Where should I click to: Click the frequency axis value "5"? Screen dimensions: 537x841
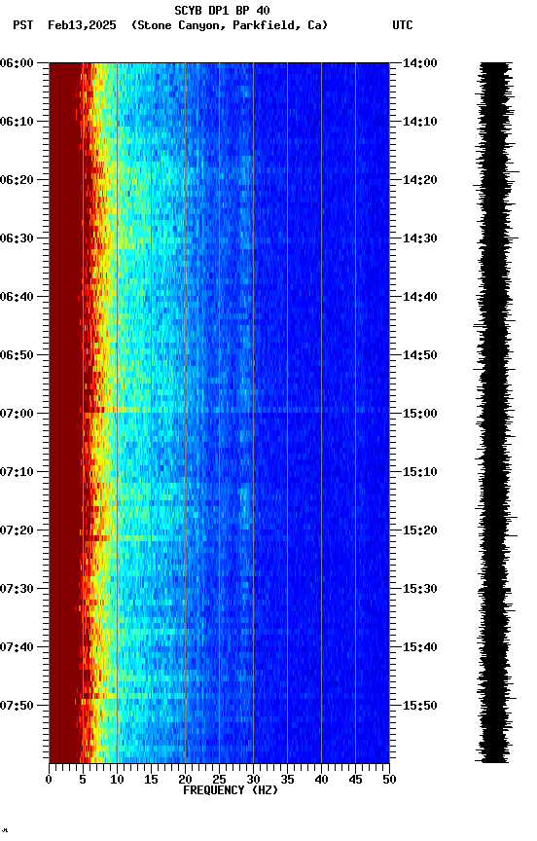click(x=83, y=780)
